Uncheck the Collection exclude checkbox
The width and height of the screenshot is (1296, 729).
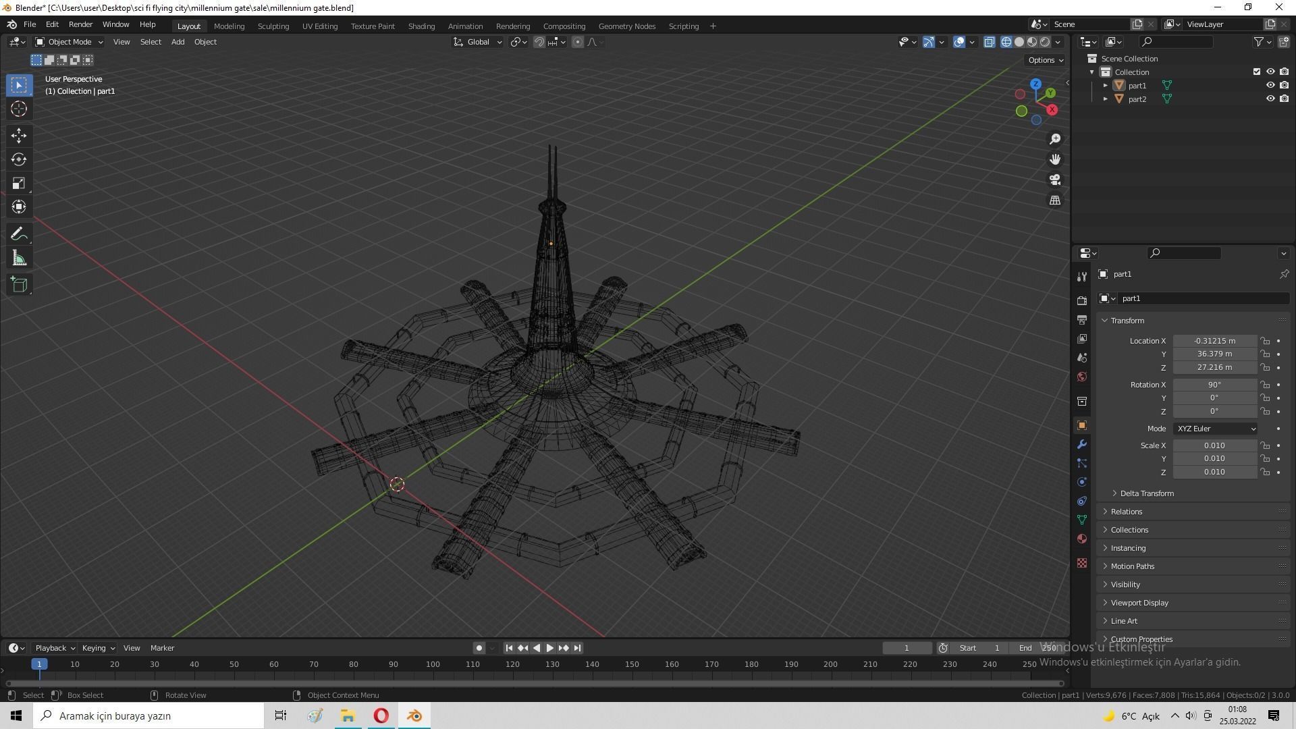point(1256,72)
